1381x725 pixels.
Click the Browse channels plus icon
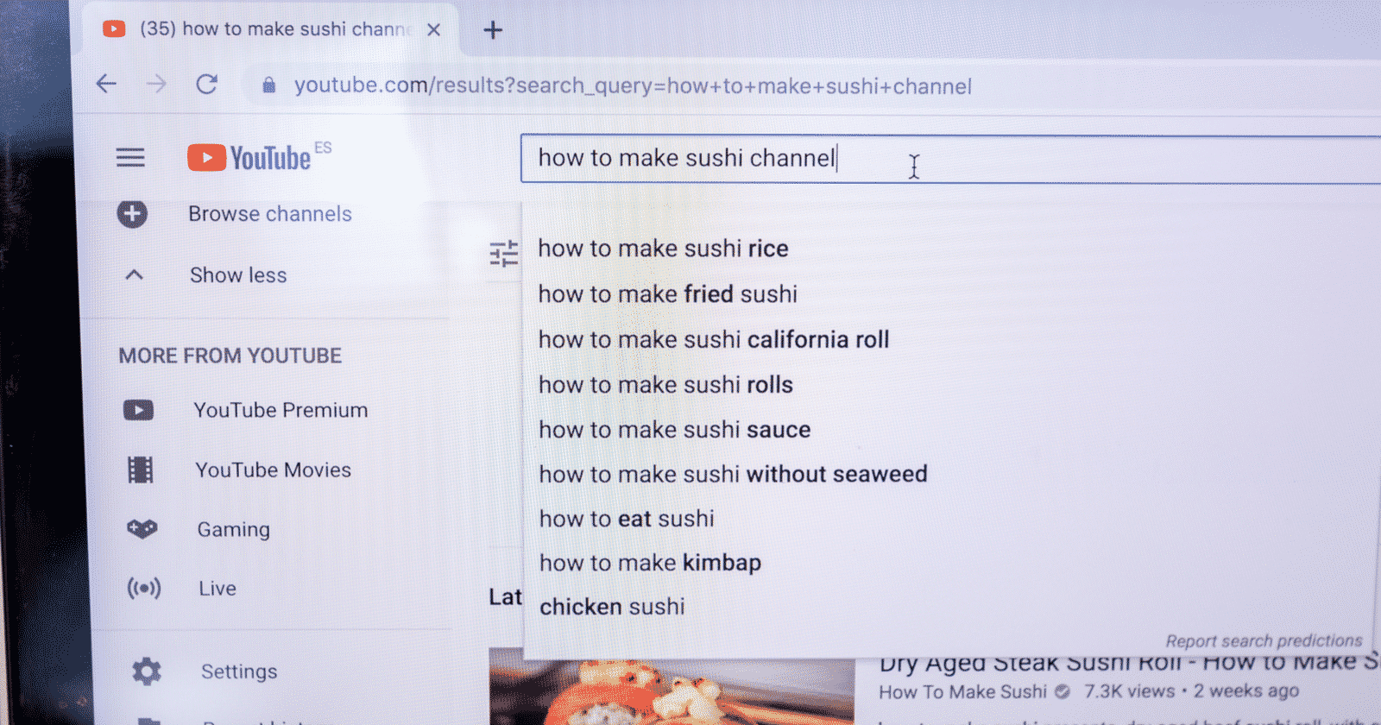click(132, 213)
